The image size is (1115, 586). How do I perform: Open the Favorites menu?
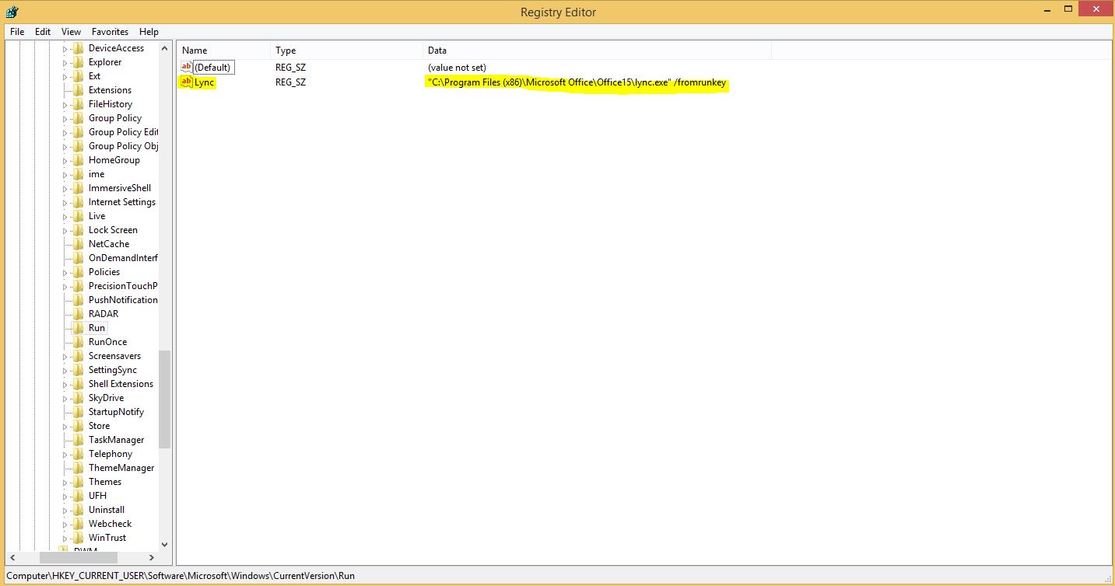(110, 32)
